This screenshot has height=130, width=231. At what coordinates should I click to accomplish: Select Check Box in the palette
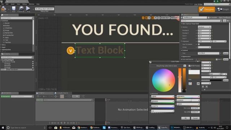pyautogui.click(x=9, y=28)
